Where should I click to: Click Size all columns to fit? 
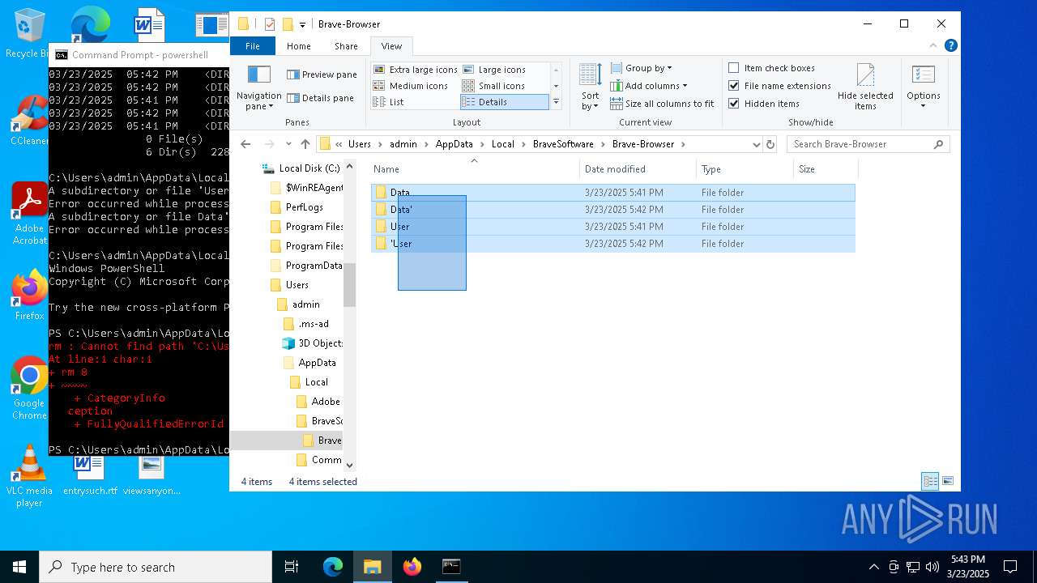pyautogui.click(x=662, y=104)
